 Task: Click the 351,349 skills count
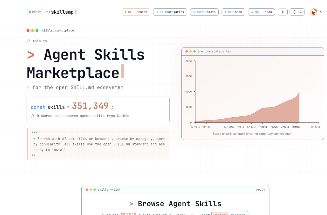[x=90, y=106]
